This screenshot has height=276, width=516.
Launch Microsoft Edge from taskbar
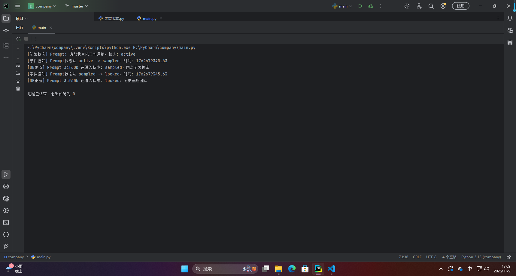point(292,269)
